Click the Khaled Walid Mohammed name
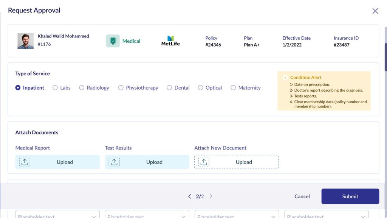The height and width of the screenshot is (218, 387). pyautogui.click(x=63, y=36)
